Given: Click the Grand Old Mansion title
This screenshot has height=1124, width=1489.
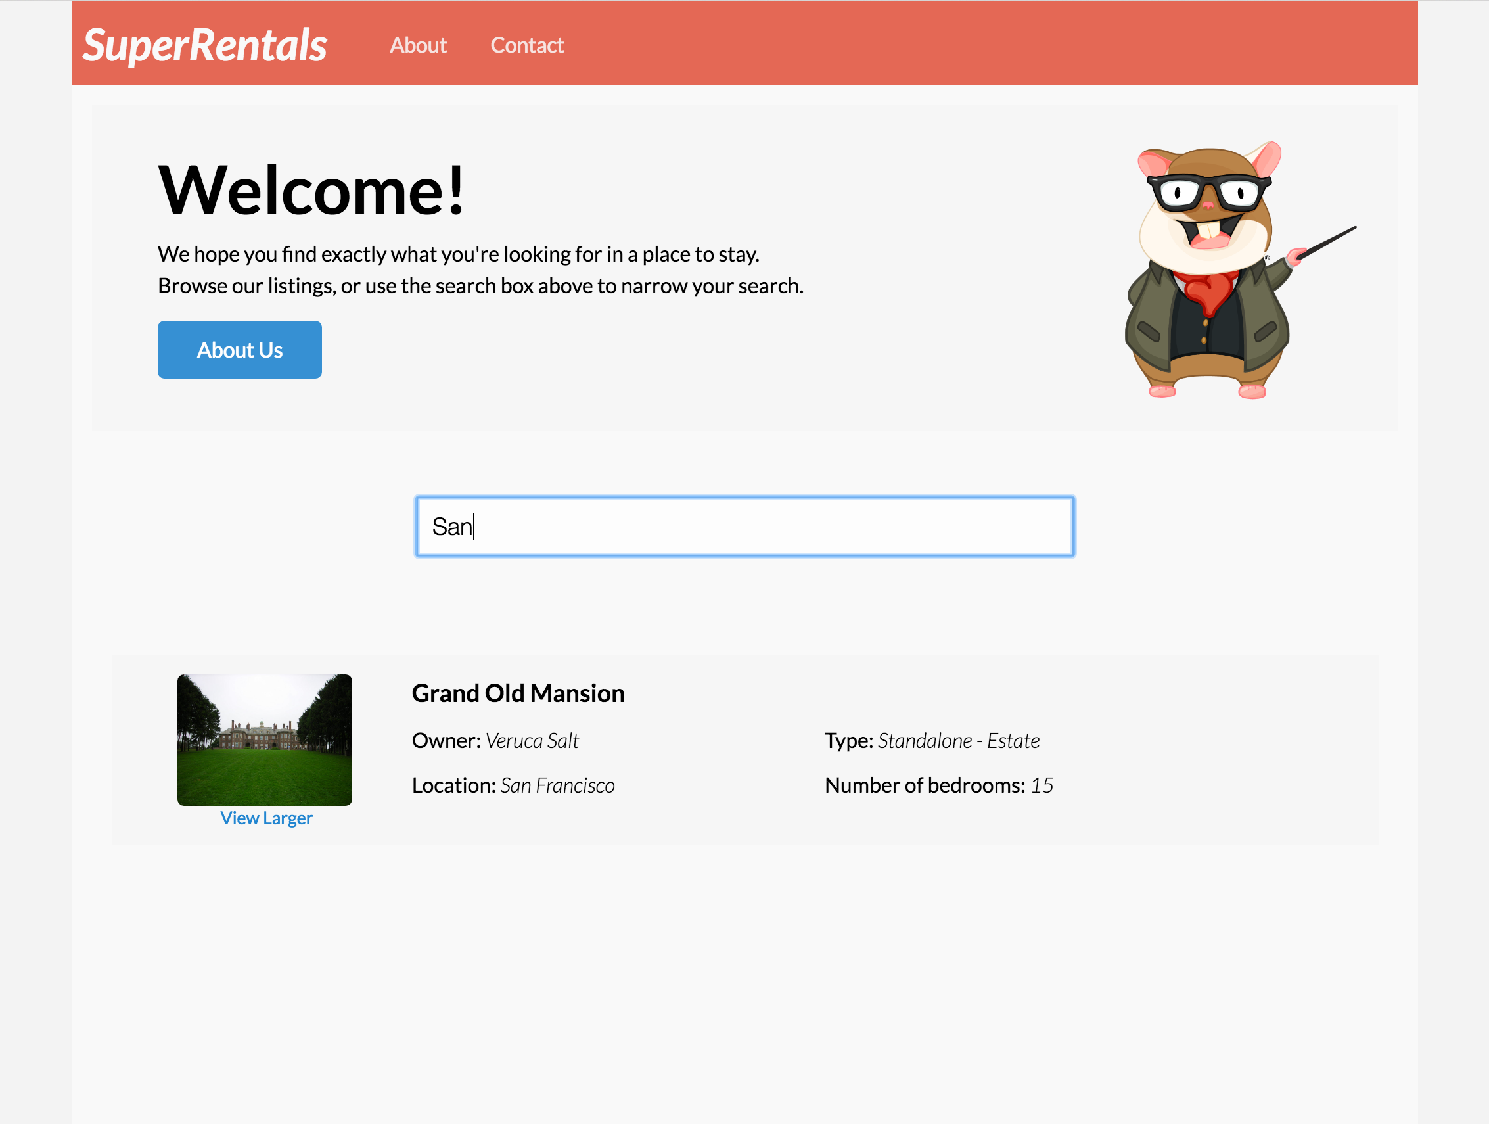Looking at the screenshot, I should (x=518, y=693).
